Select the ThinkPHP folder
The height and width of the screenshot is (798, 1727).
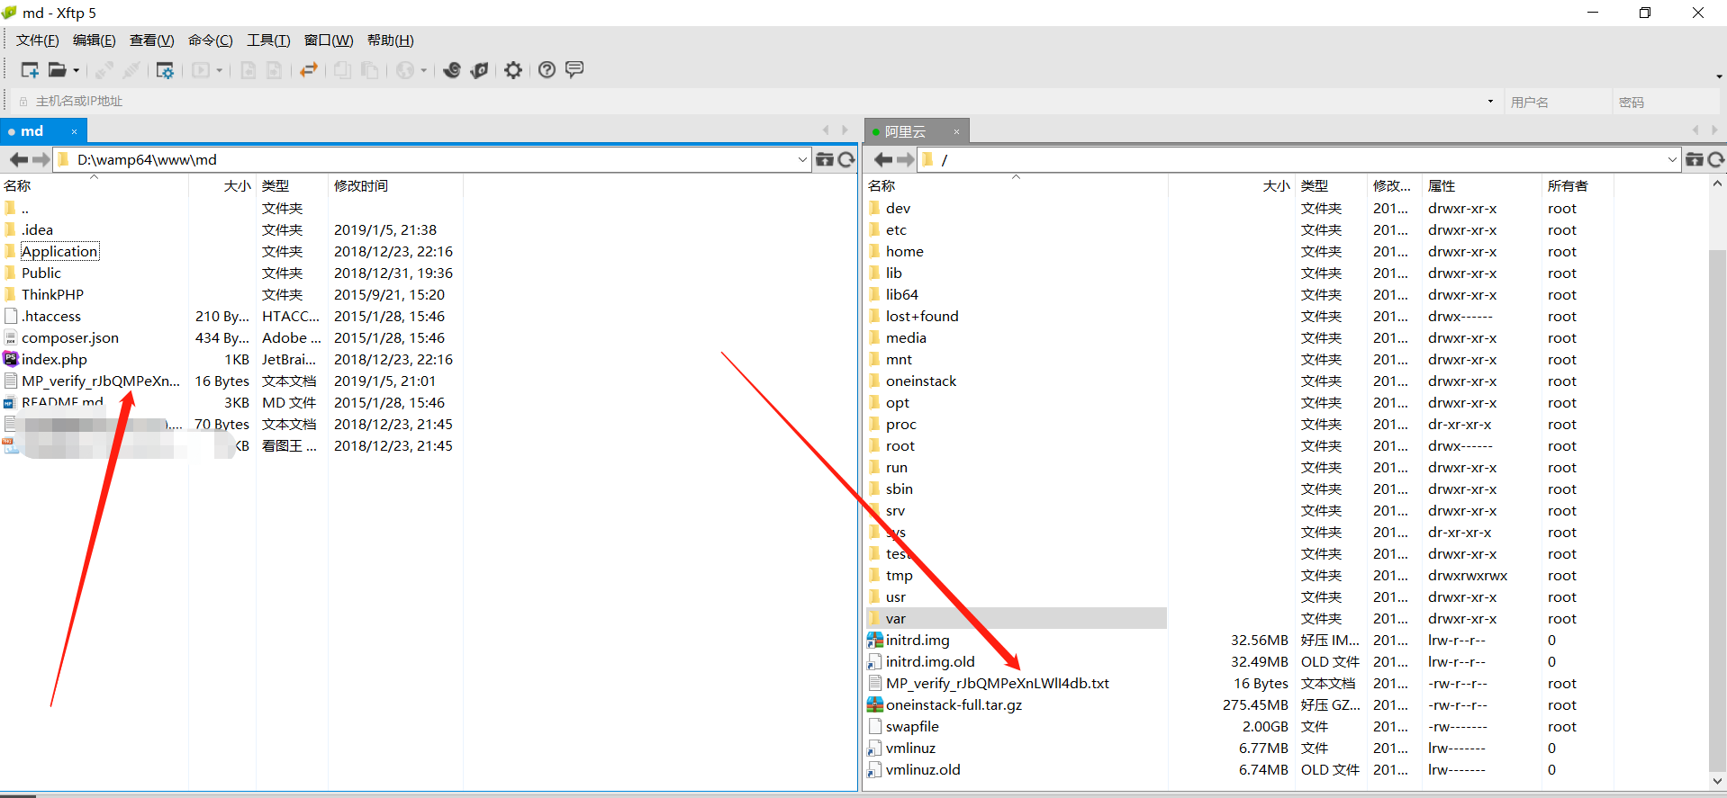(x=52, y=295)
